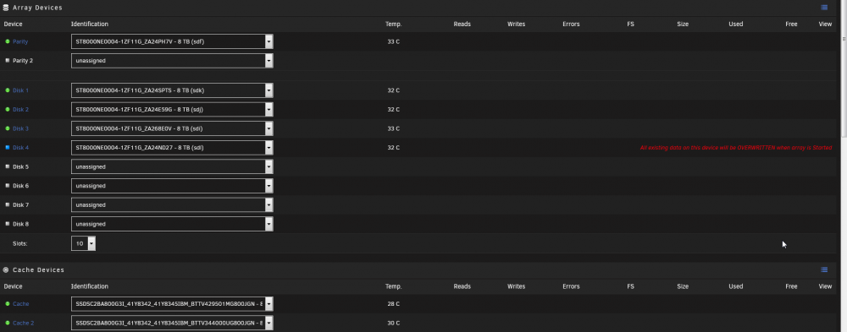Click the grey status square beside Disk 7
847x332 pixels.
[x=8, y=204]
